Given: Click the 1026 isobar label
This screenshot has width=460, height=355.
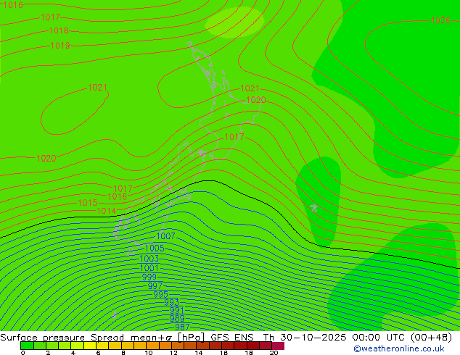Looking at the screenshot, I should coord(440,20).
